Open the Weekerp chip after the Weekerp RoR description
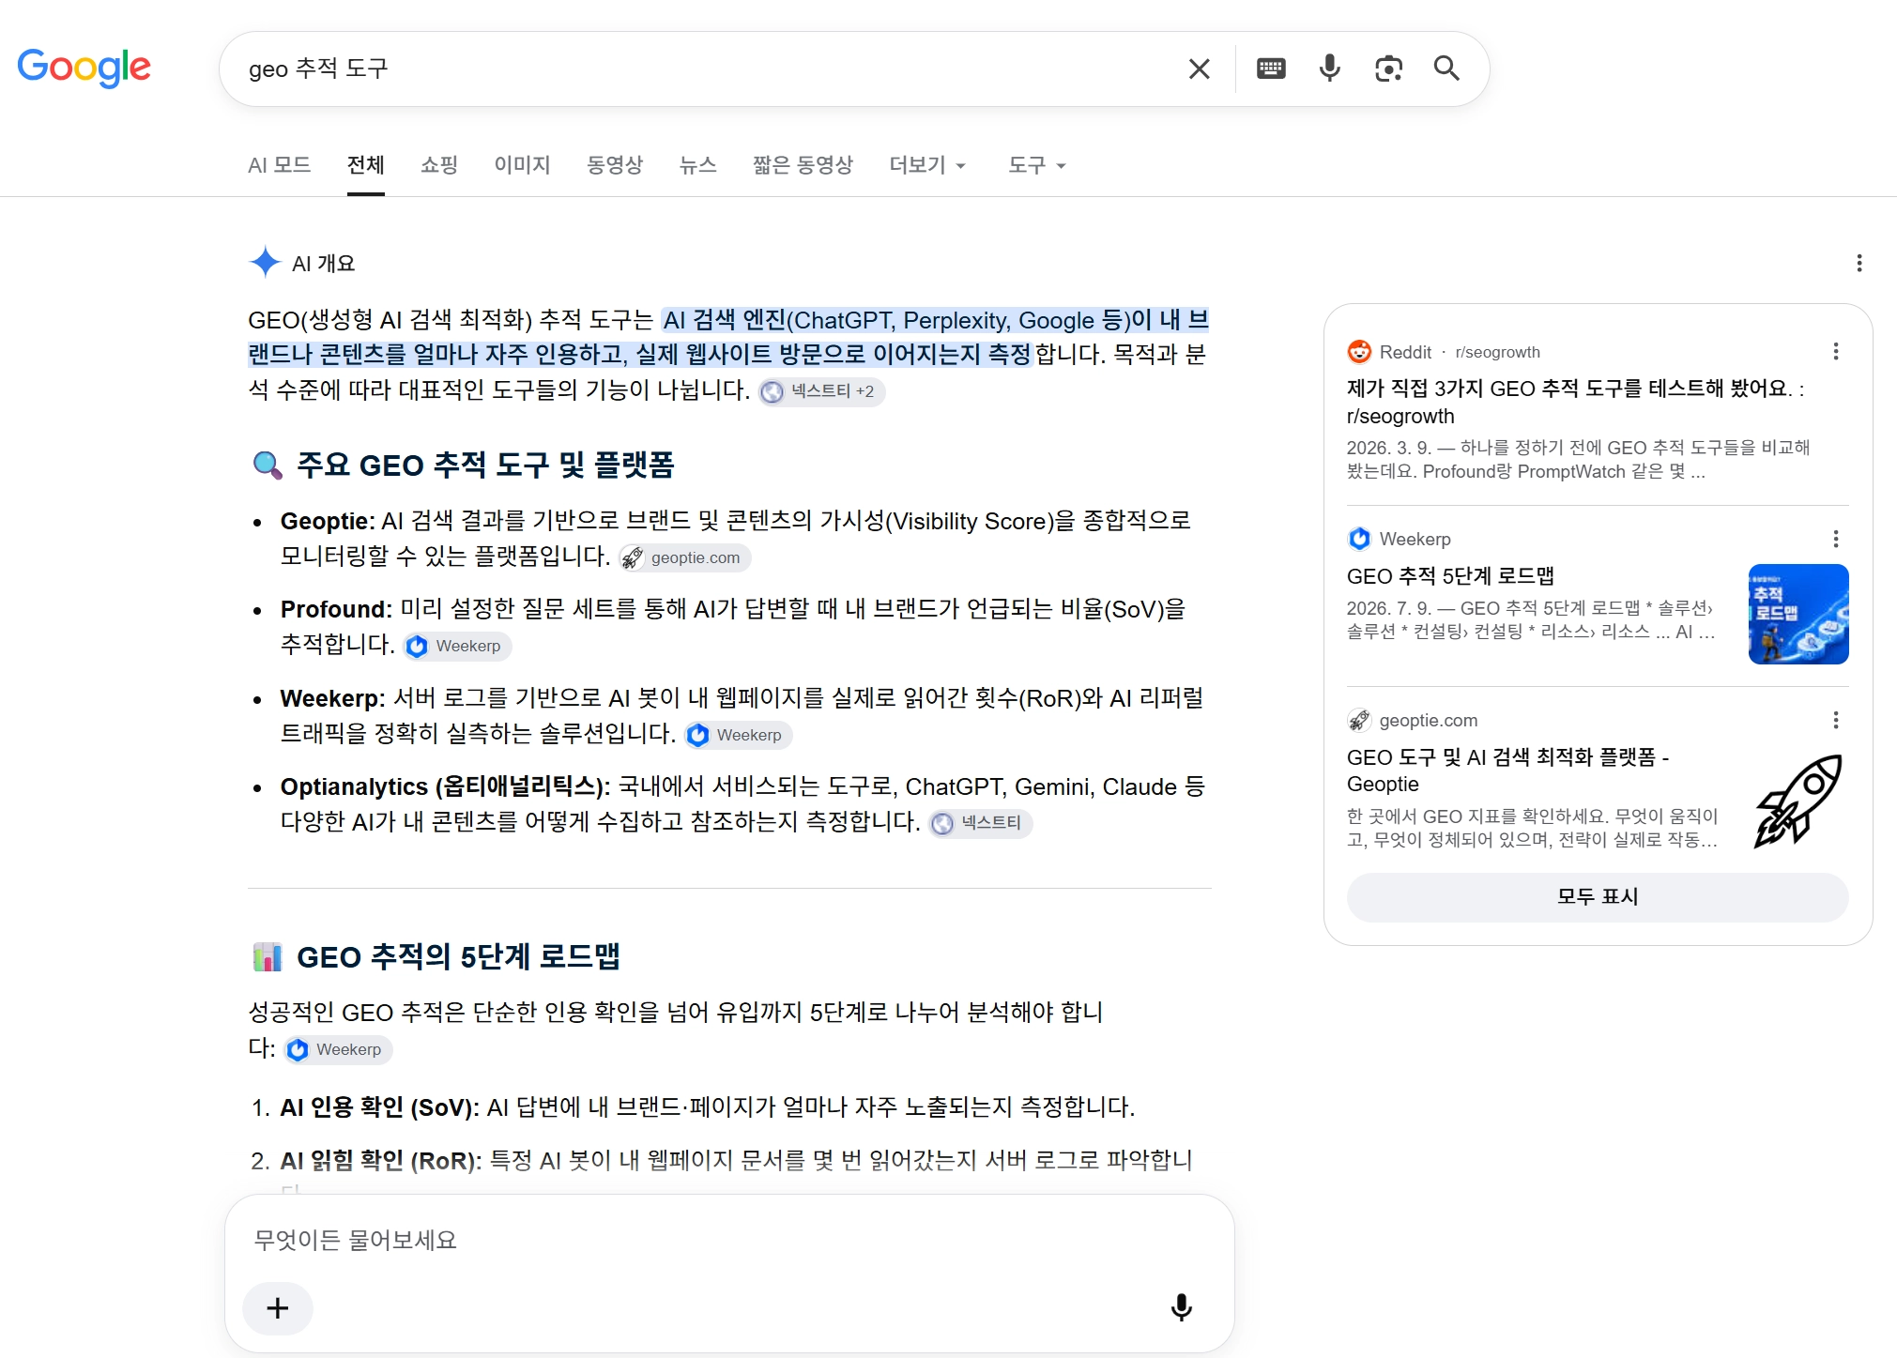The height and width of the screenshot is (1358, 1897). 738,735
